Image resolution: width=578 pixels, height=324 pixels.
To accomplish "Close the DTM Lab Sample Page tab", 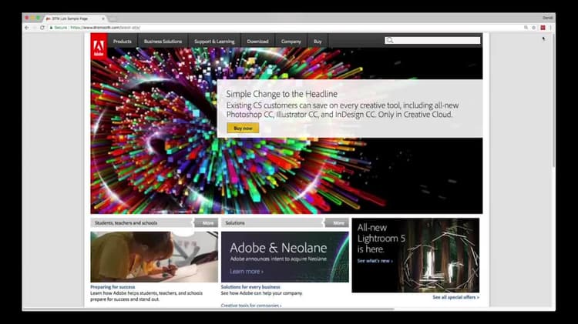I will (102, 18).
